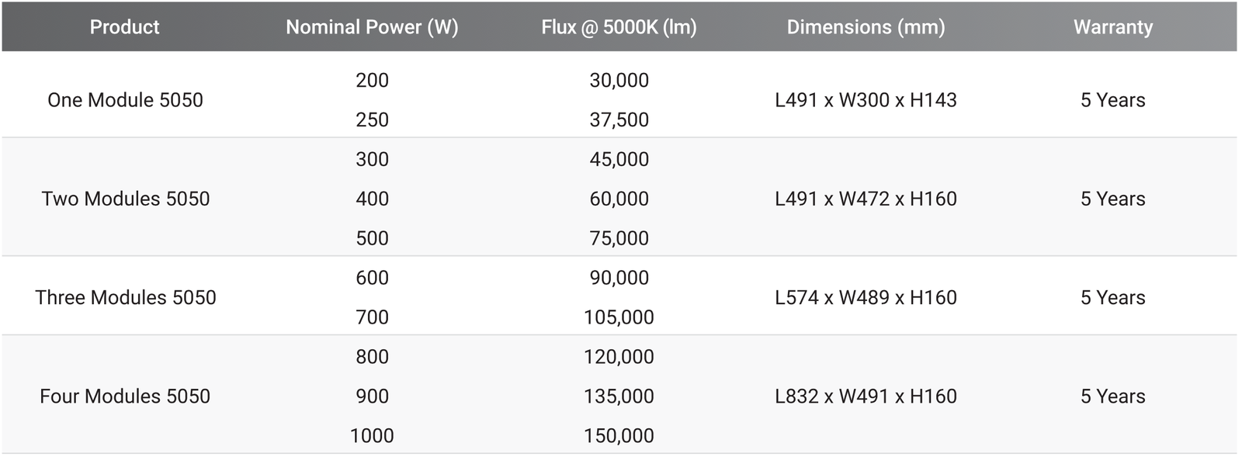Click the Three Modules 5050 product cell
This screenshot has height=457, width=1242.
pyautogui.click(x=125, y=297)
